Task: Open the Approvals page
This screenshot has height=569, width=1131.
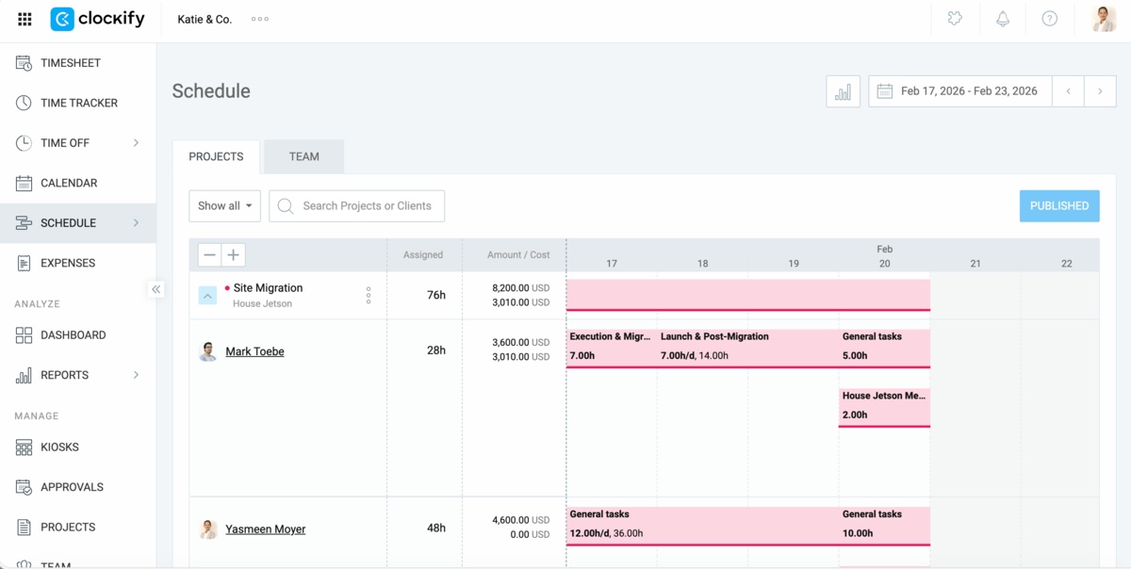Action: (74, 486)
